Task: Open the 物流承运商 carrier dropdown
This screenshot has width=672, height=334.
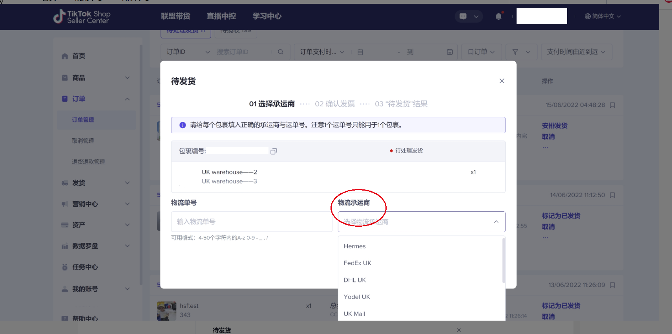Action: (x=421, y=222)
